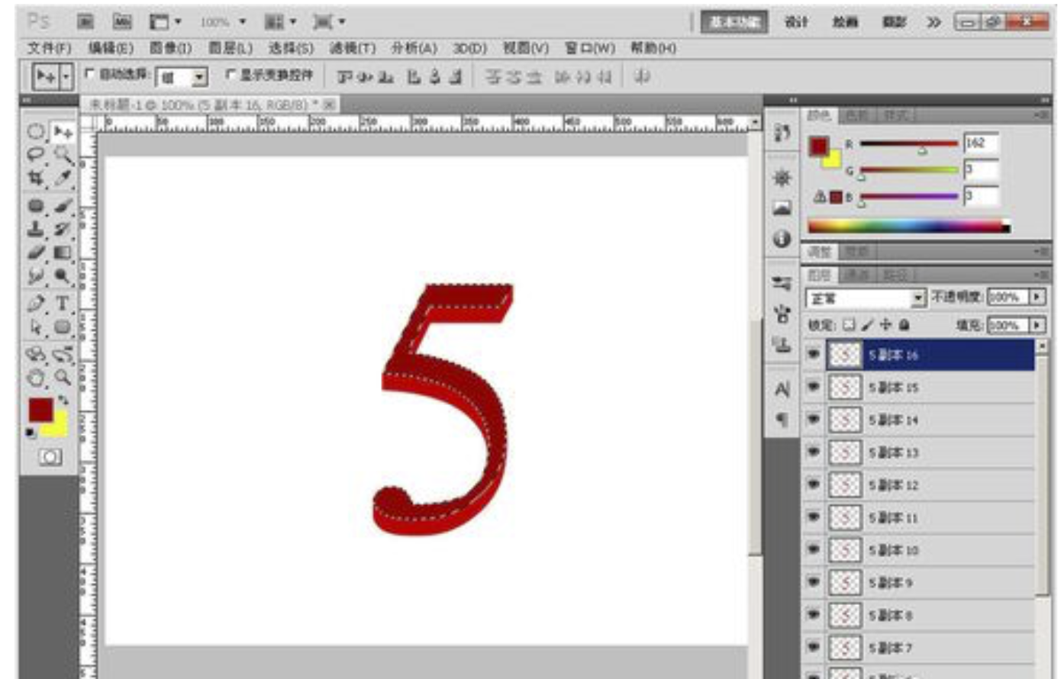This screenshot has width=1064, height=679.
Task: Select the Clone Stamp tool
Action: pyautogui.click(x=36, y=228)
